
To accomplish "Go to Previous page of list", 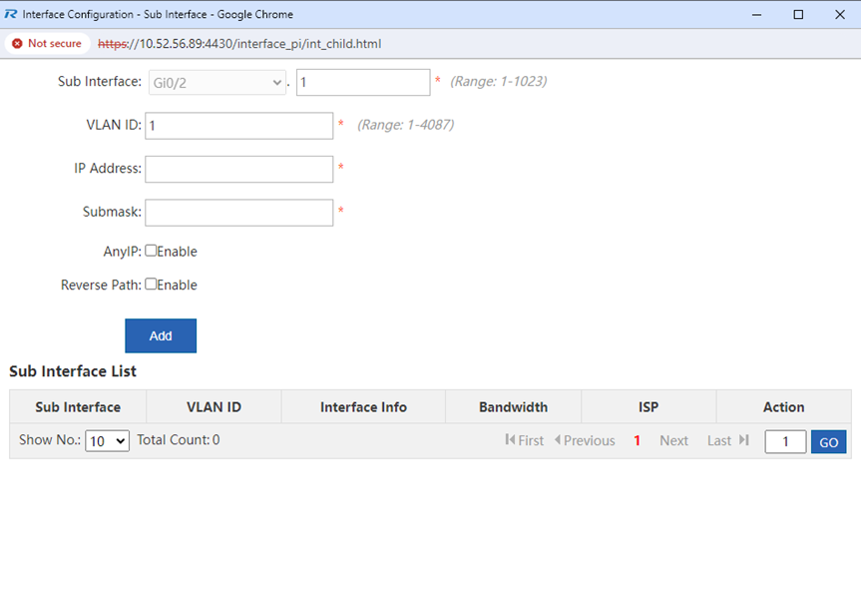I will pyautogui.click(x=585, y=440).
